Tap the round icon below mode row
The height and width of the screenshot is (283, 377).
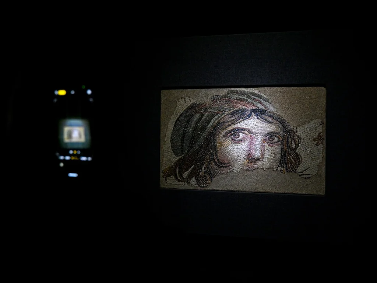coord(61,165)
